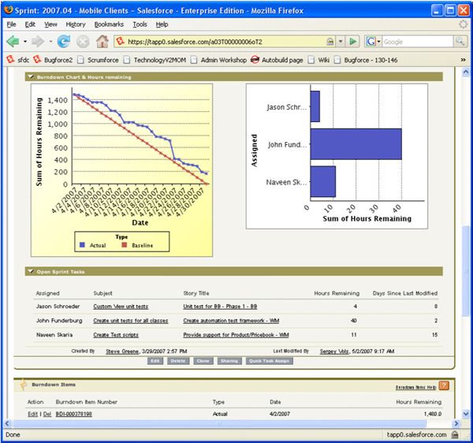Image resolution: width=473 pixels, height=443 pixels.
Task: Click the Firefox throbber activity icon
Action: pos(463,24)
